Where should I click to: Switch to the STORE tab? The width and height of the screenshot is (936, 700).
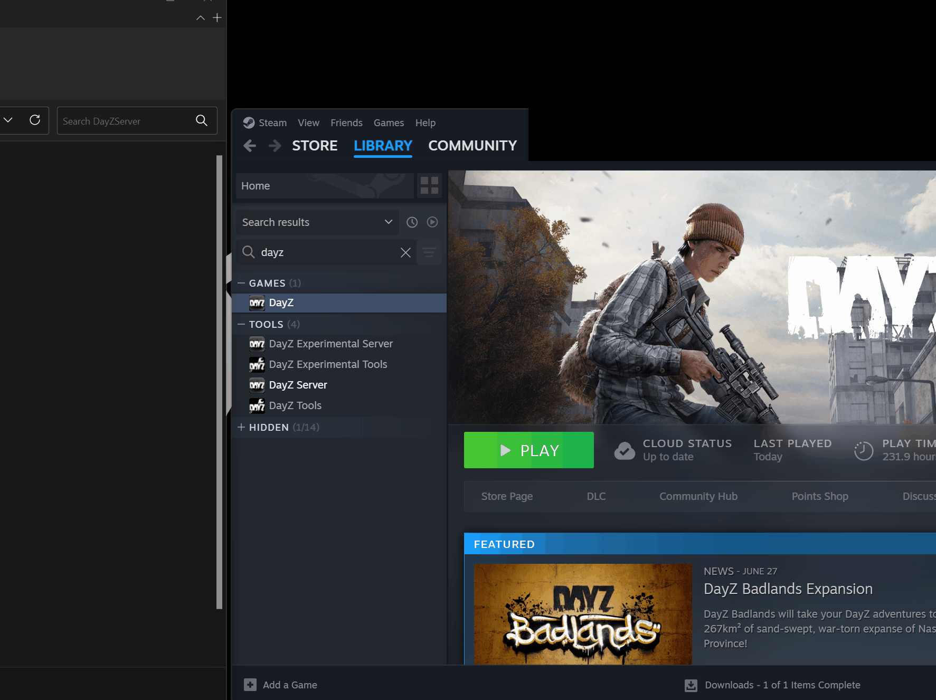click(315, 146)
